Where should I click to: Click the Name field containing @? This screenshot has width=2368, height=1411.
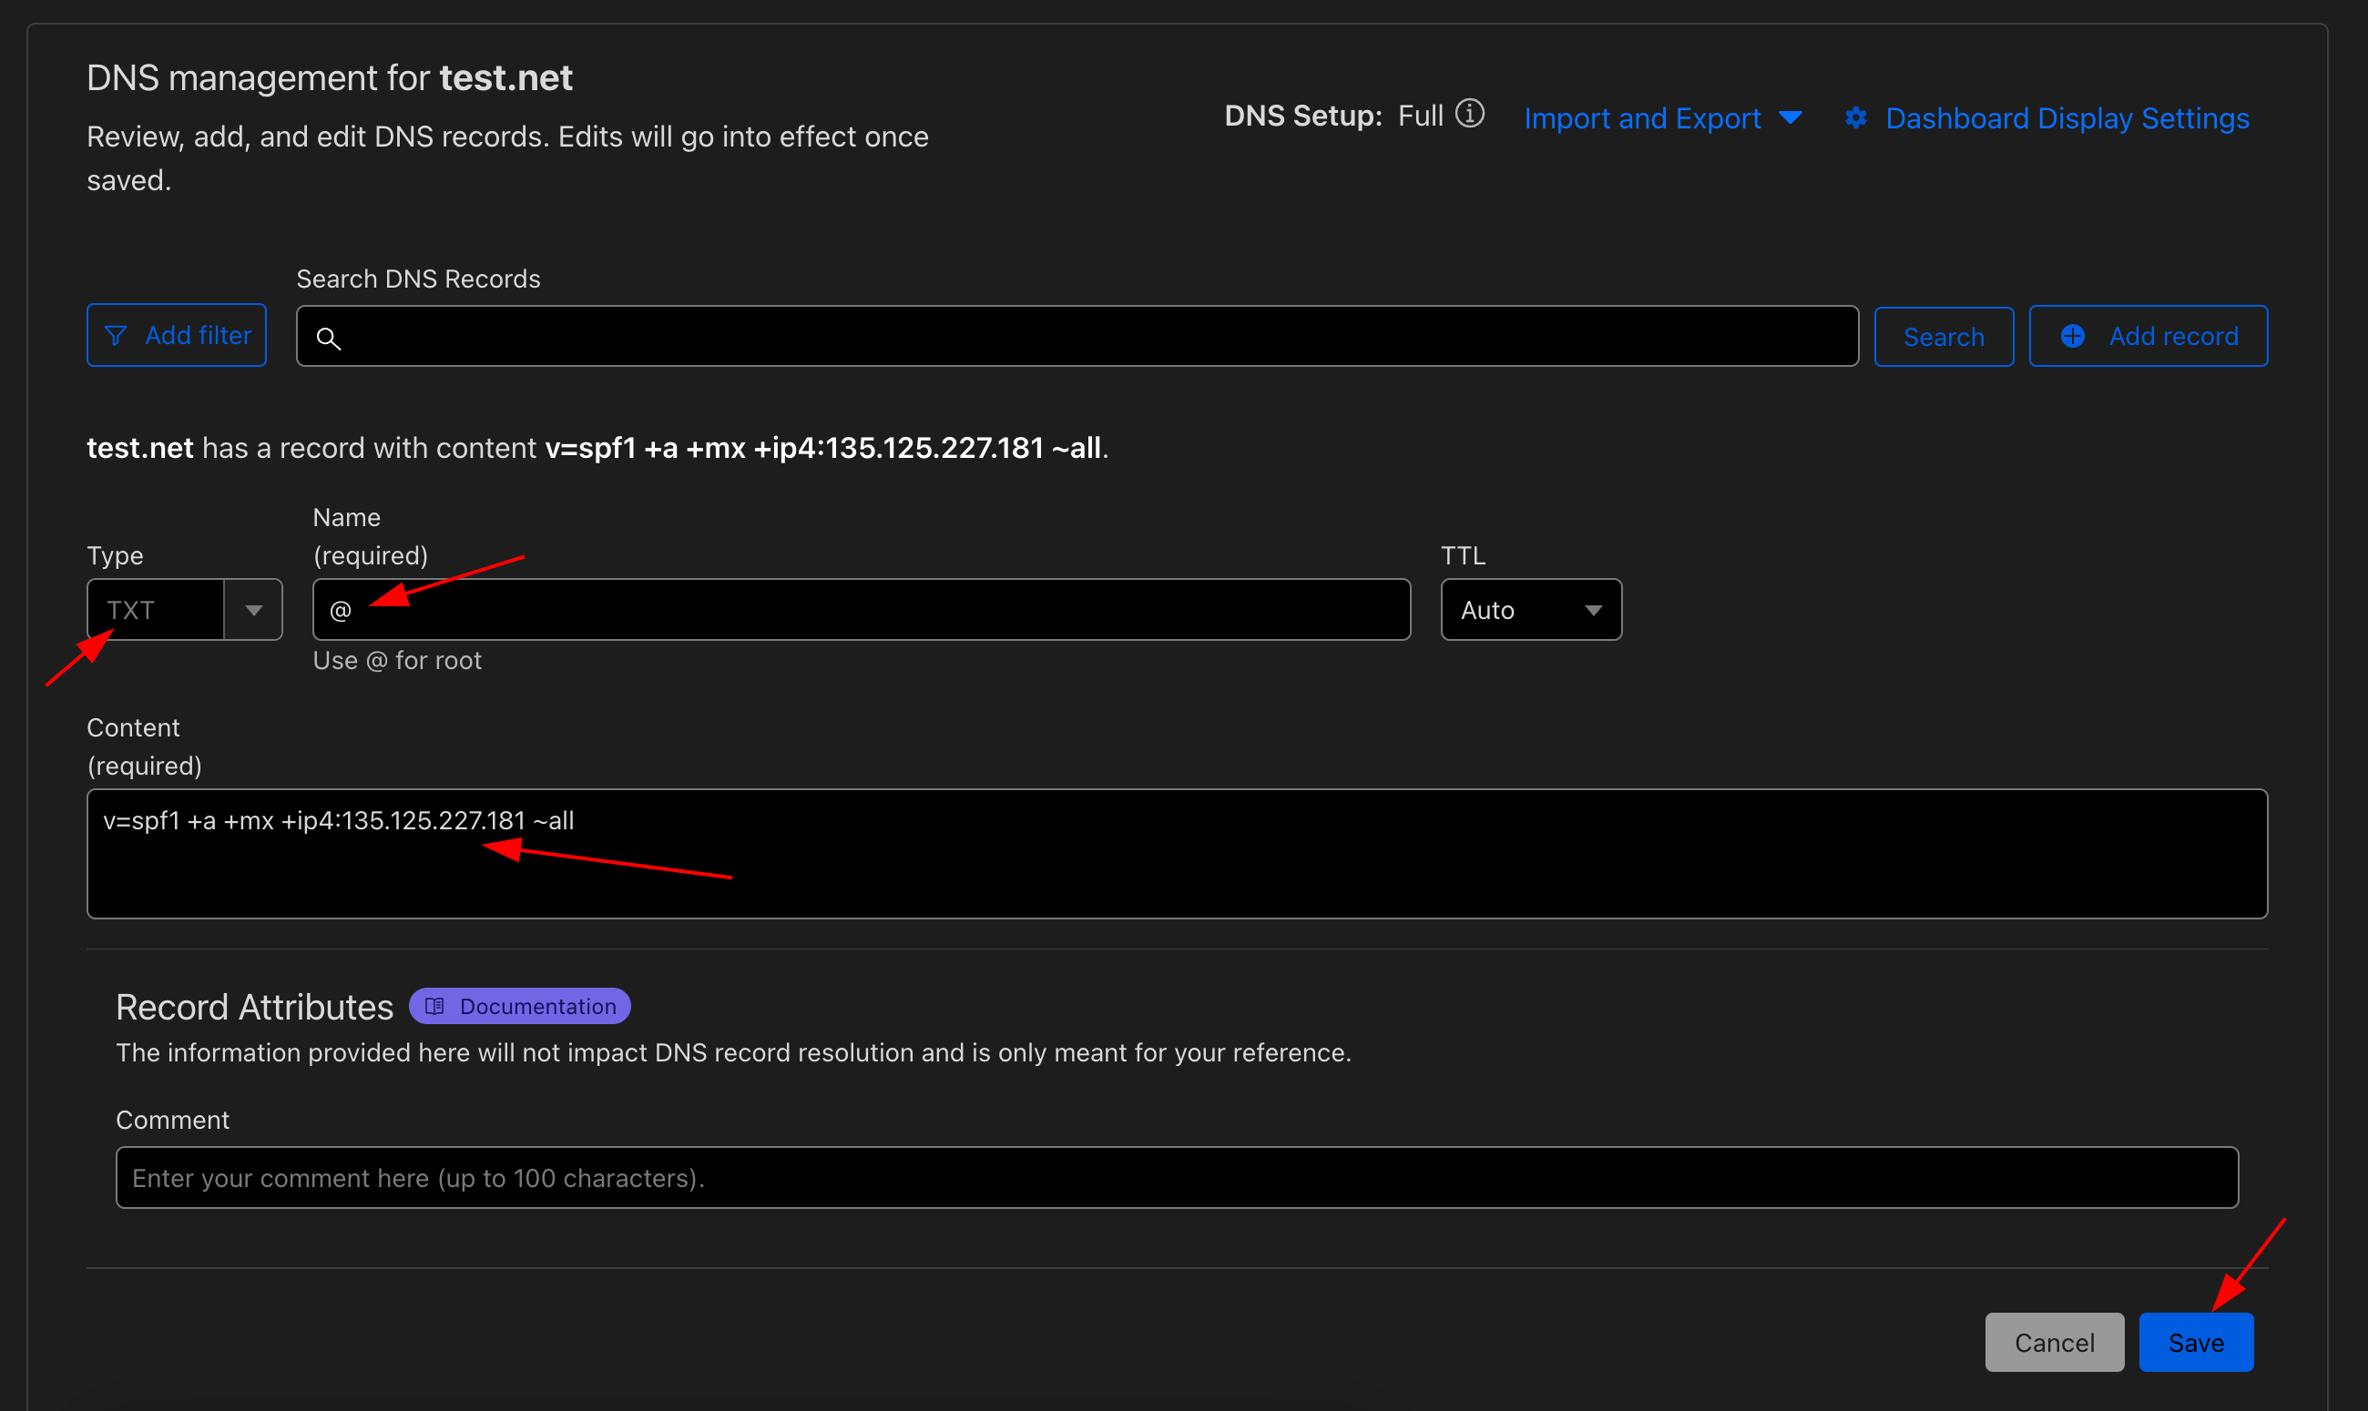861,610
